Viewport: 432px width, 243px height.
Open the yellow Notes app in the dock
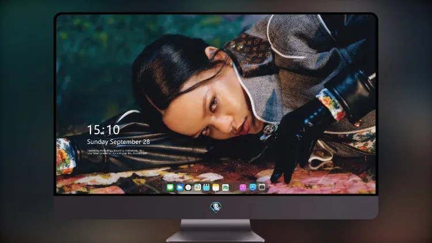[x=216, y=187]
